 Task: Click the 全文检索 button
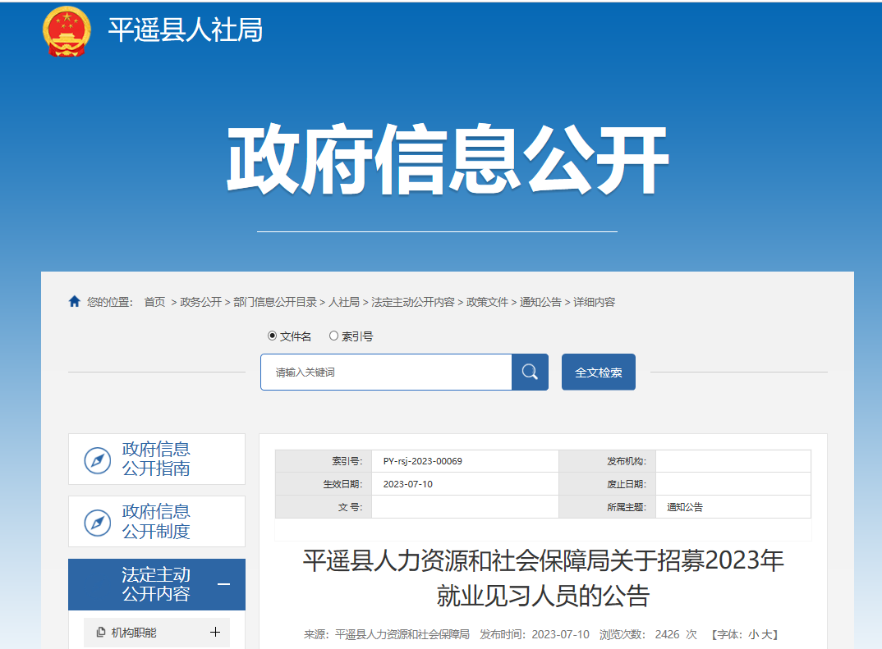(598, 372)
